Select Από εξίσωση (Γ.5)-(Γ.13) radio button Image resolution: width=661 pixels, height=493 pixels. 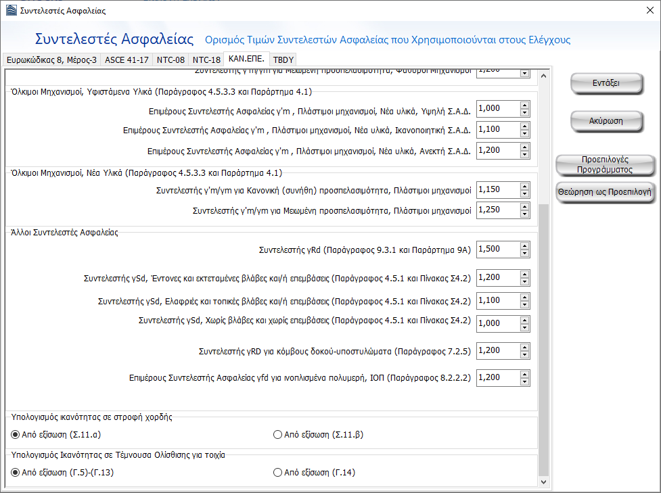16,473
